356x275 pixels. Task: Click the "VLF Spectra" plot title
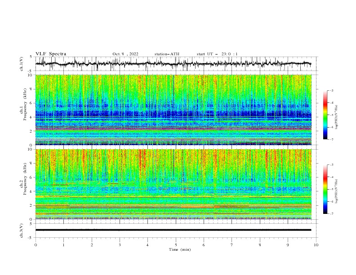click(x=51, y=54)
